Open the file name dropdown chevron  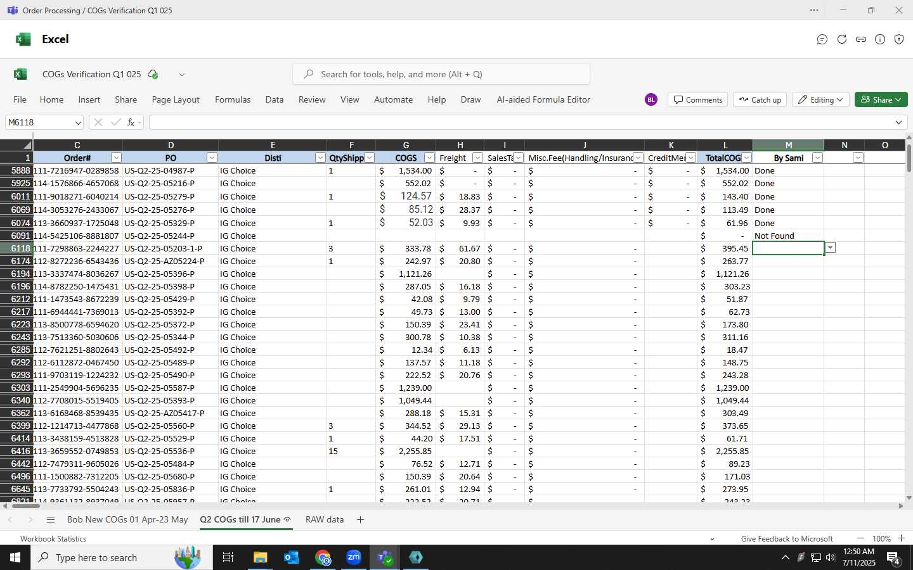(x=181, y=74)
